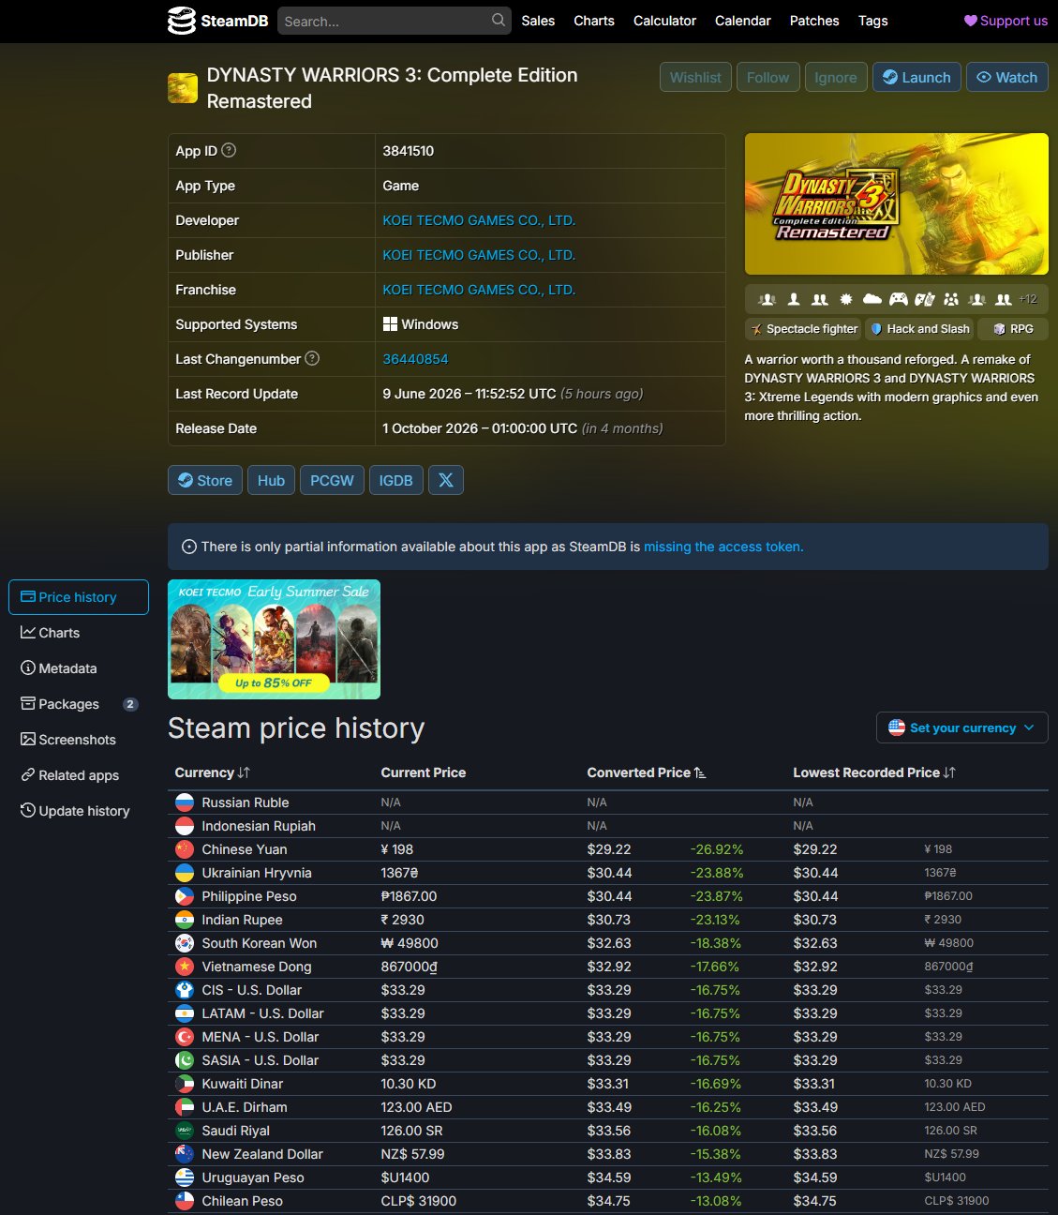Click the remote play controller-and-phone icon
This screenshot has width=1058, height=1215.
click(x=925, y=299)
